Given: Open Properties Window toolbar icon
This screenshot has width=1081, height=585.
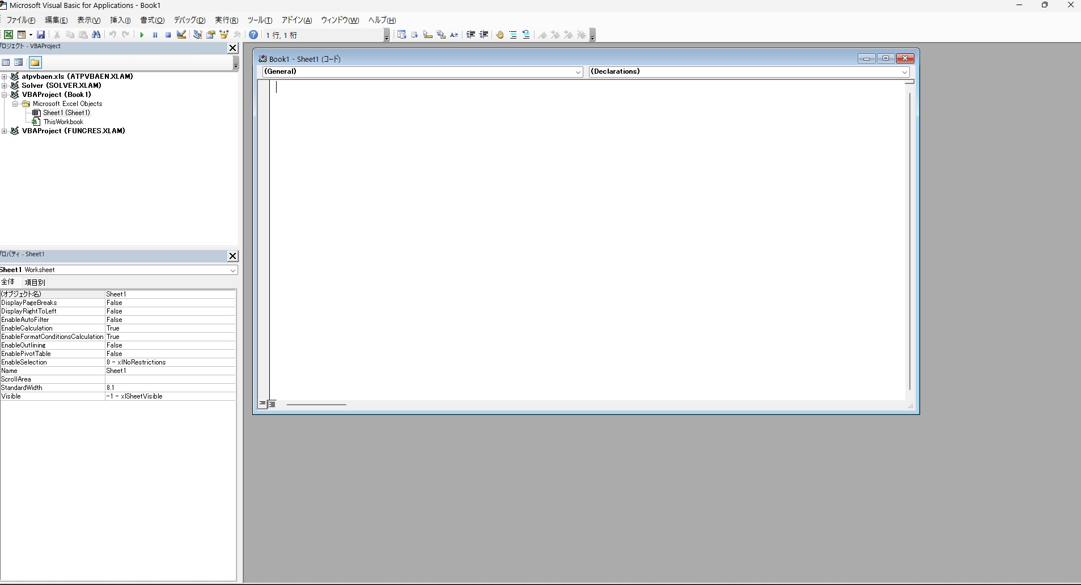Looking at the screenshot, I should tap(210, 35).
